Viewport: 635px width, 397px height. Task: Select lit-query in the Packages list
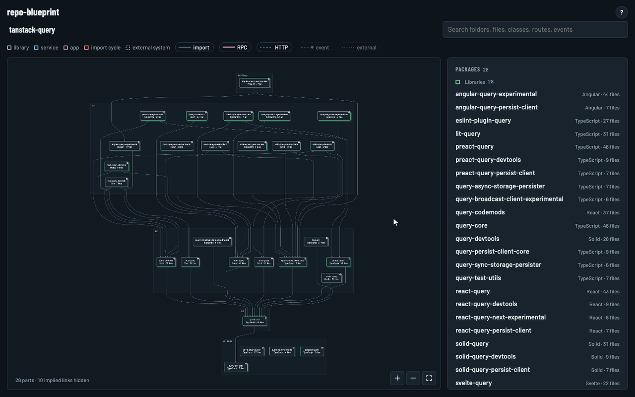(x=537, y=133)
